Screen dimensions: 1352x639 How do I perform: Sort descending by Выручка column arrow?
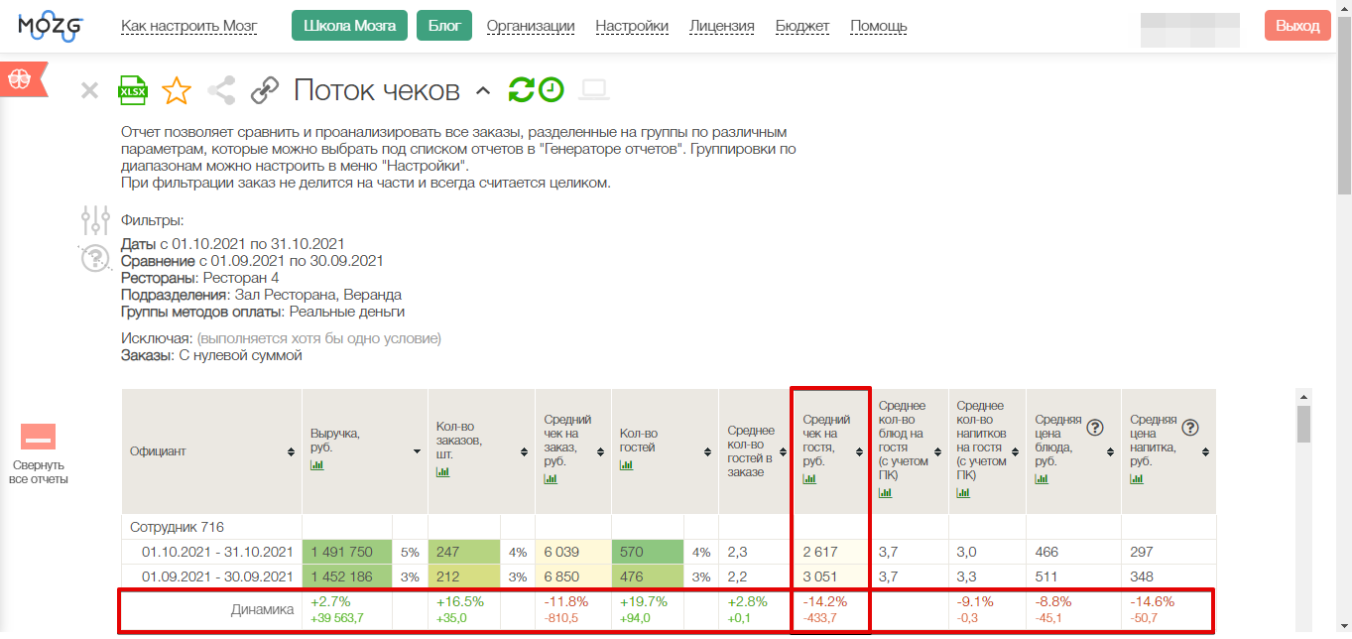(417, 451)
